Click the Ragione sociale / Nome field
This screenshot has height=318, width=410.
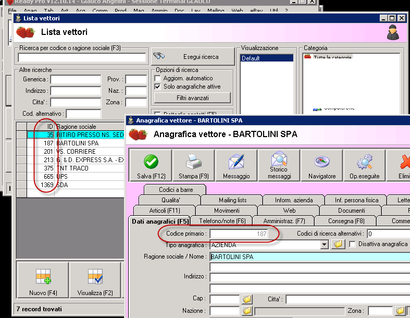(310, 257)
